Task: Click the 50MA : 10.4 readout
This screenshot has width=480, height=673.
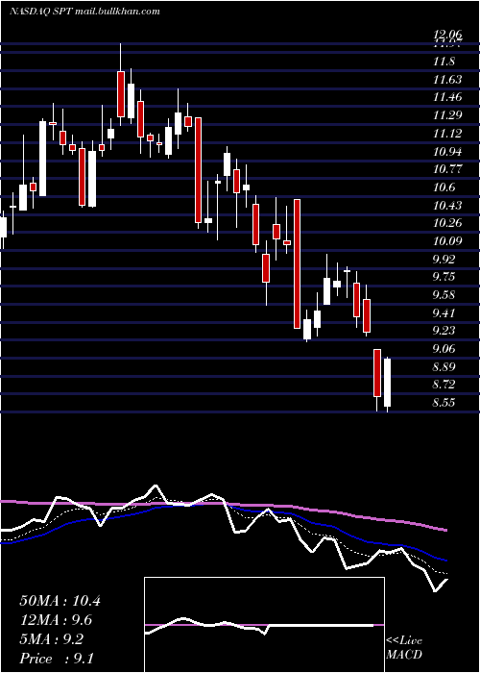Action: [60, 601]
